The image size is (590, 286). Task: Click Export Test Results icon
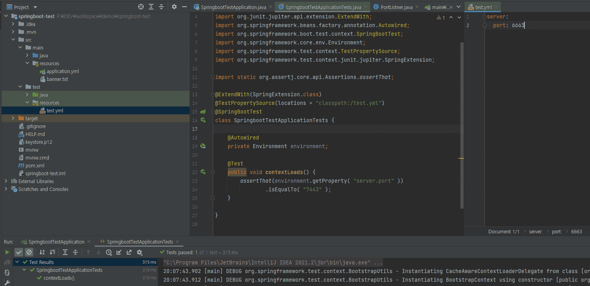(x=129, y=252)
